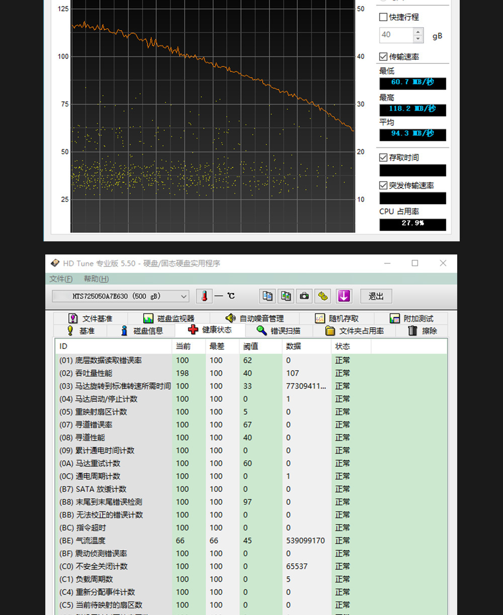Enable the 快捷行程 checkbox
The height and width of the screenshot is (615, 503).
pyautogui.click(x=383, y=17)
